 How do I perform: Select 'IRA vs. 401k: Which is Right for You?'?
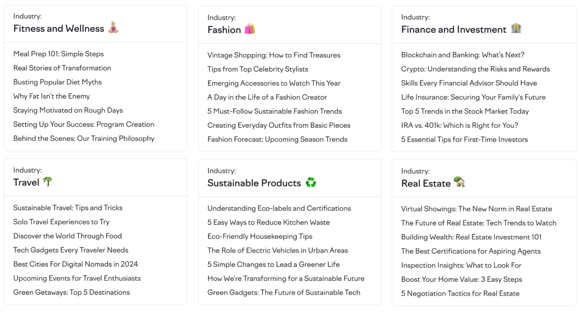(x=460, y=125)
